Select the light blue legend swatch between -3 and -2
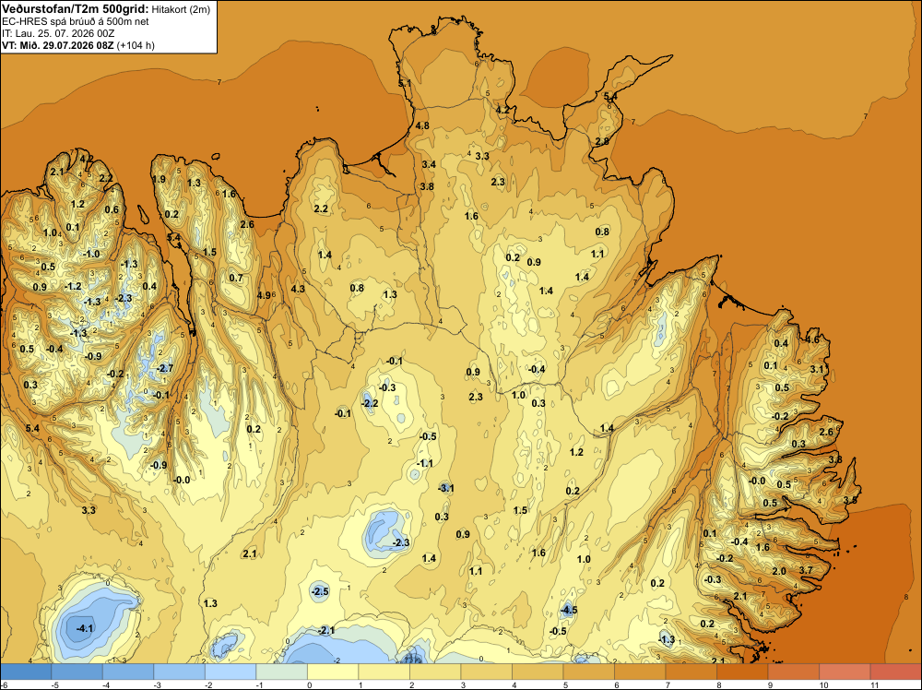Viewport: 922px width, 690px height. pos(180,672)
